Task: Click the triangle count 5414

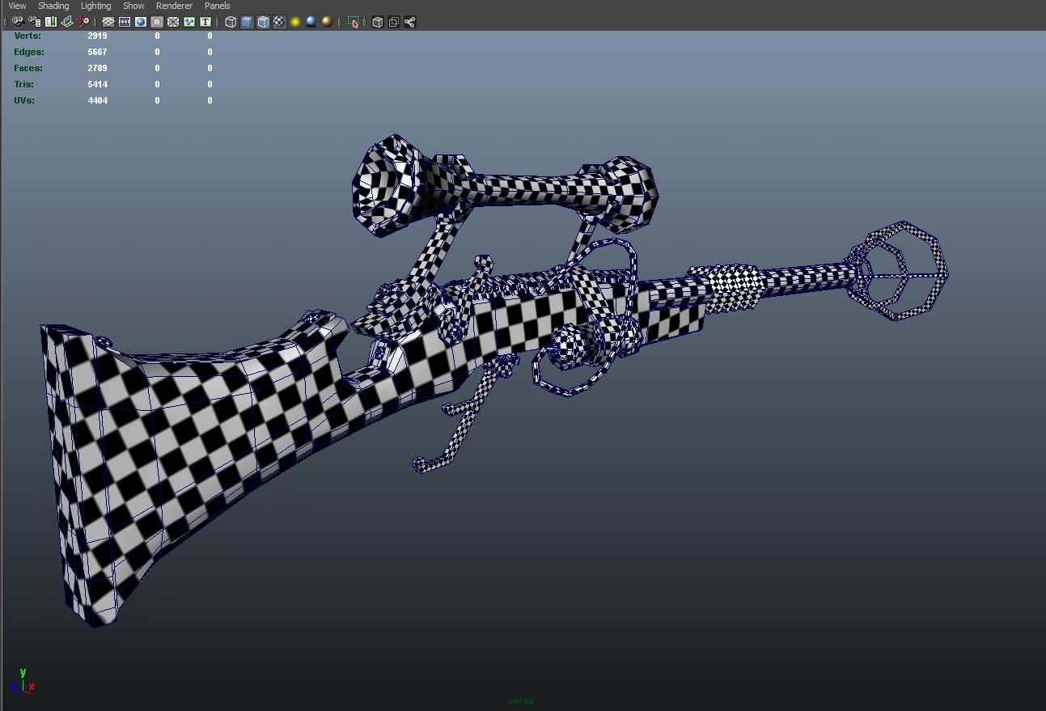Action: click(97, 84)
